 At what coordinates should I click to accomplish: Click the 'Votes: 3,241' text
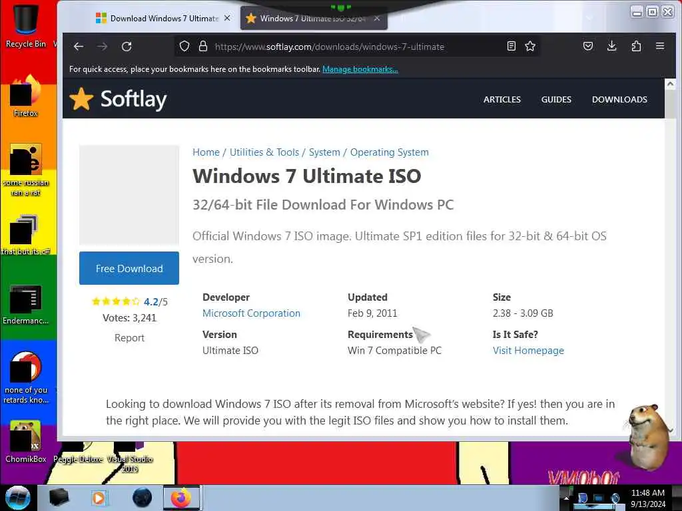coord(129,317)
